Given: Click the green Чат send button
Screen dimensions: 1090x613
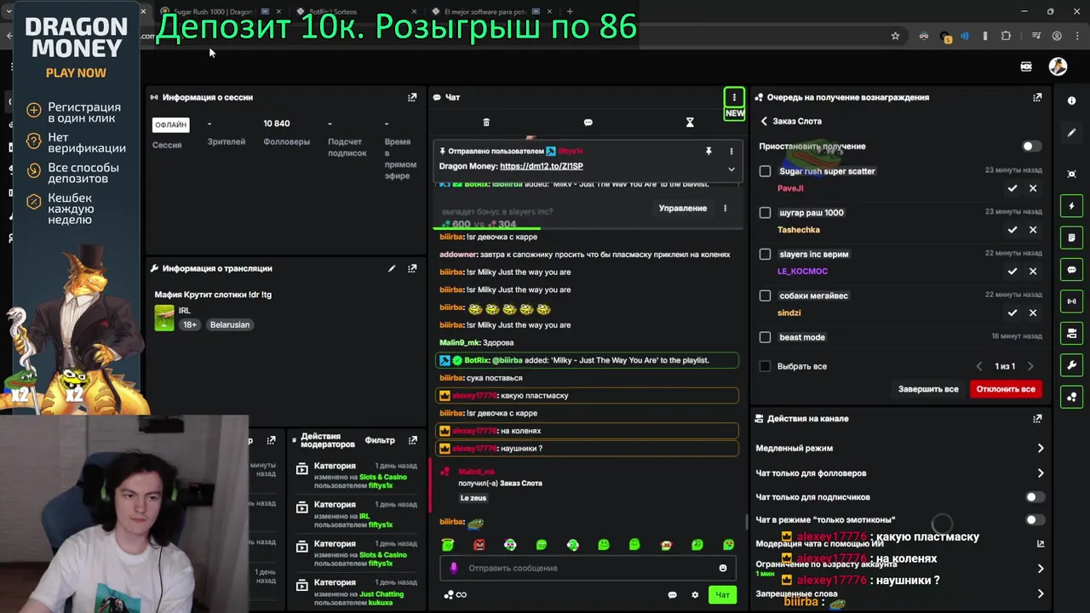Looking at the screenshot, I should (722, 594).
